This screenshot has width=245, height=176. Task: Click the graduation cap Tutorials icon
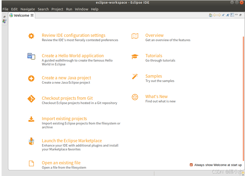135,57
